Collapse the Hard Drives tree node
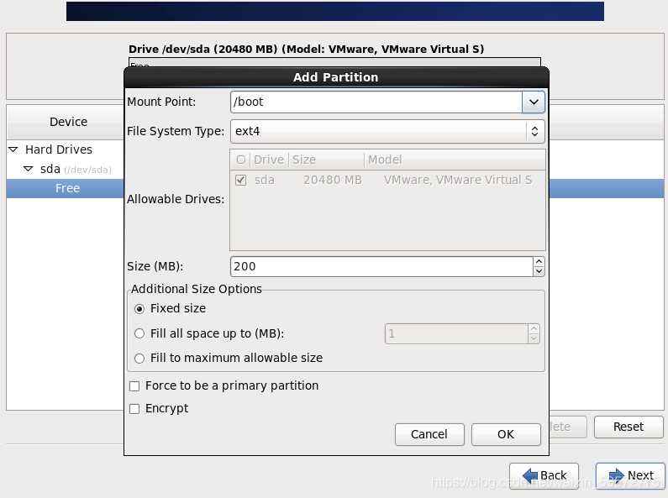The height and width of the screenshot is (498, 668). (x=13, y=149)
